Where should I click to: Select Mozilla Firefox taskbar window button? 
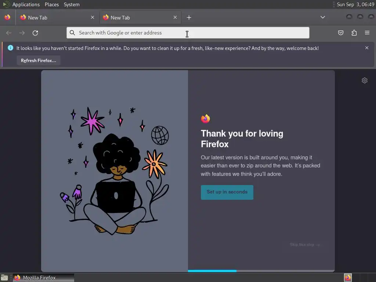point(43,278)
